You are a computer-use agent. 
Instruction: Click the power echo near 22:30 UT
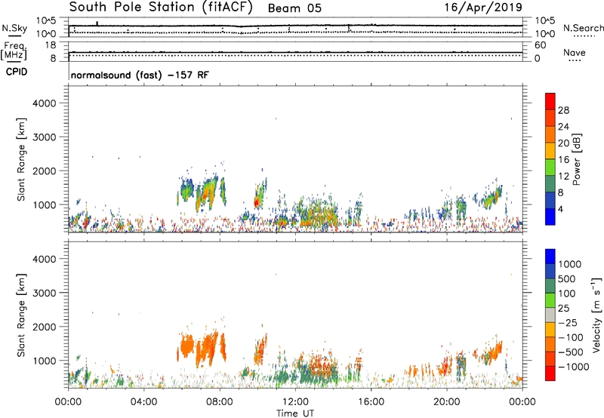point(492,198)
